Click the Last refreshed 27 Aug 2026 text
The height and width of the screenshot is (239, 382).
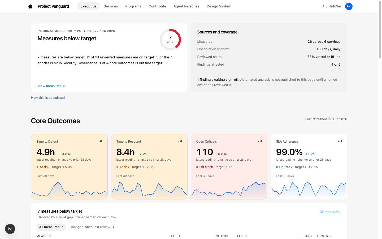pyautogui.click(x=326, y=119)
